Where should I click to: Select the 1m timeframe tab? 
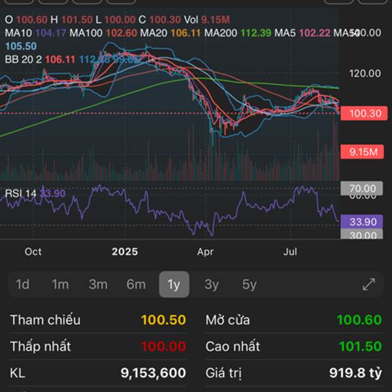[x=60, y=284]
